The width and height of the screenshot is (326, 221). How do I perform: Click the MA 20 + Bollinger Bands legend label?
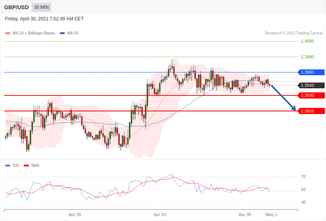click(34, 33)
